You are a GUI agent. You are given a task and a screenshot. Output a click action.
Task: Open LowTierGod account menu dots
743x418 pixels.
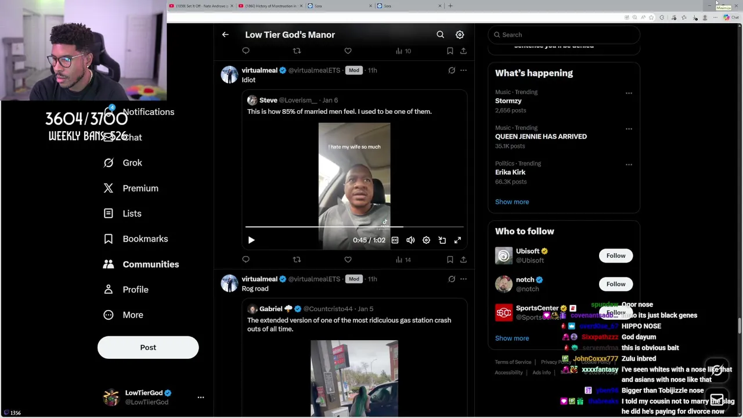[201, 398]
